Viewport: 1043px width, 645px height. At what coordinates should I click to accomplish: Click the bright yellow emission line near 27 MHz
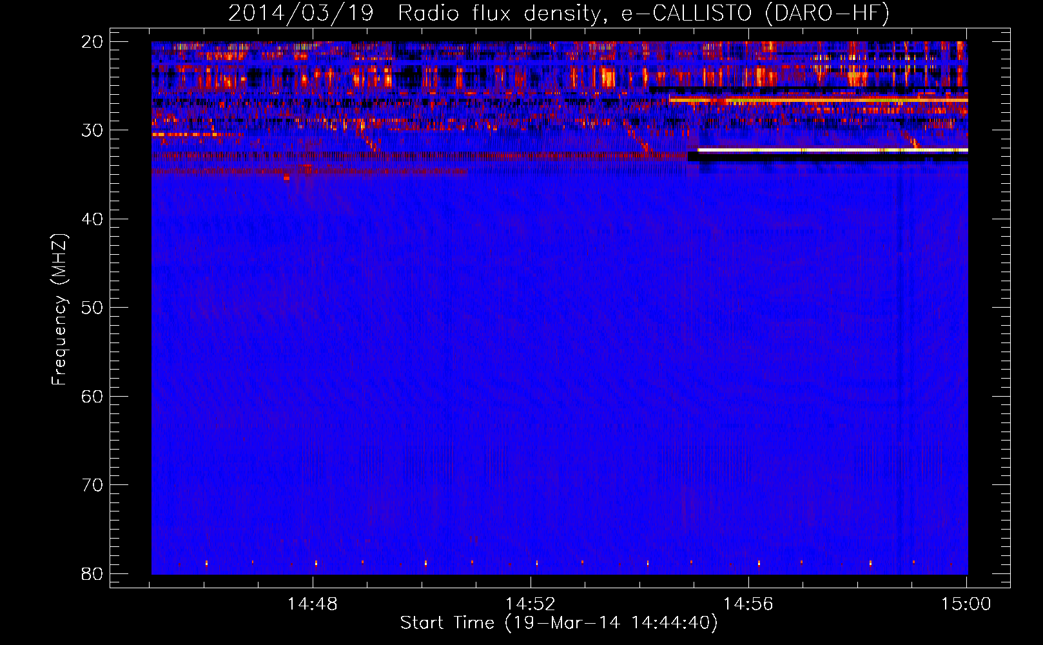coord(819,100)
